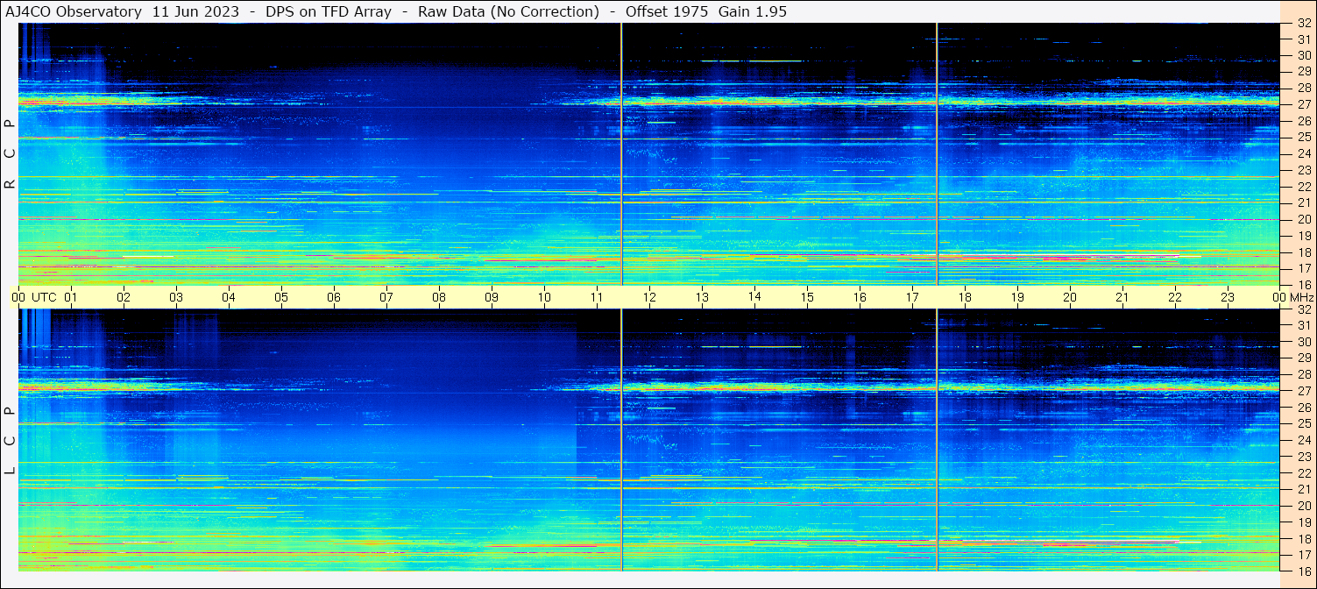Click the 12 UTC hour label
The width and height of the screenshot is (1317, 589).
[x=649, y=297]
